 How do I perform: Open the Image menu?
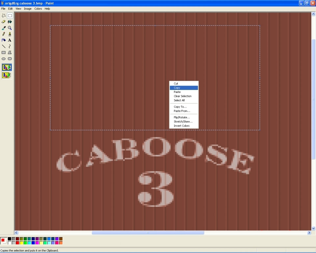pos(28,9)
